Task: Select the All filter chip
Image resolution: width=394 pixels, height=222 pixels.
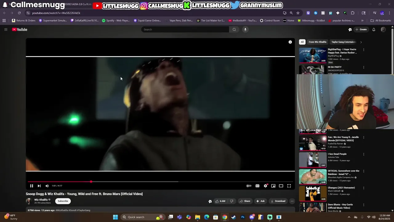Action: pyautogui.click(x=302, y=42)
